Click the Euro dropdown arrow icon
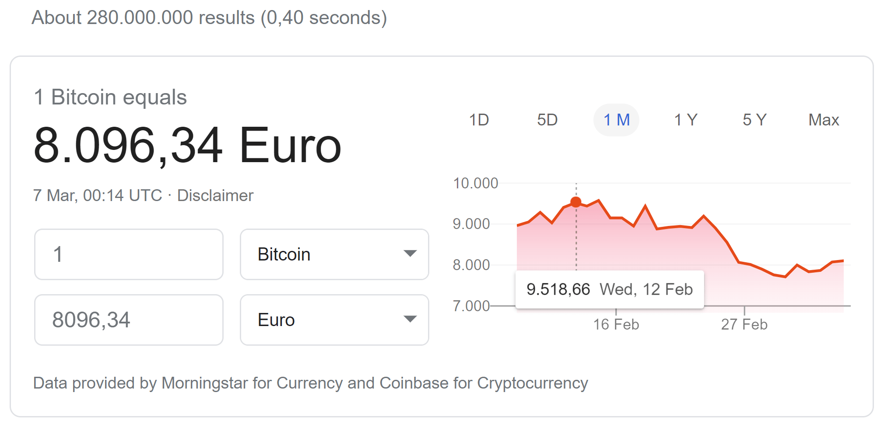Screen dimensions: 884x441 tap(410, 319)
